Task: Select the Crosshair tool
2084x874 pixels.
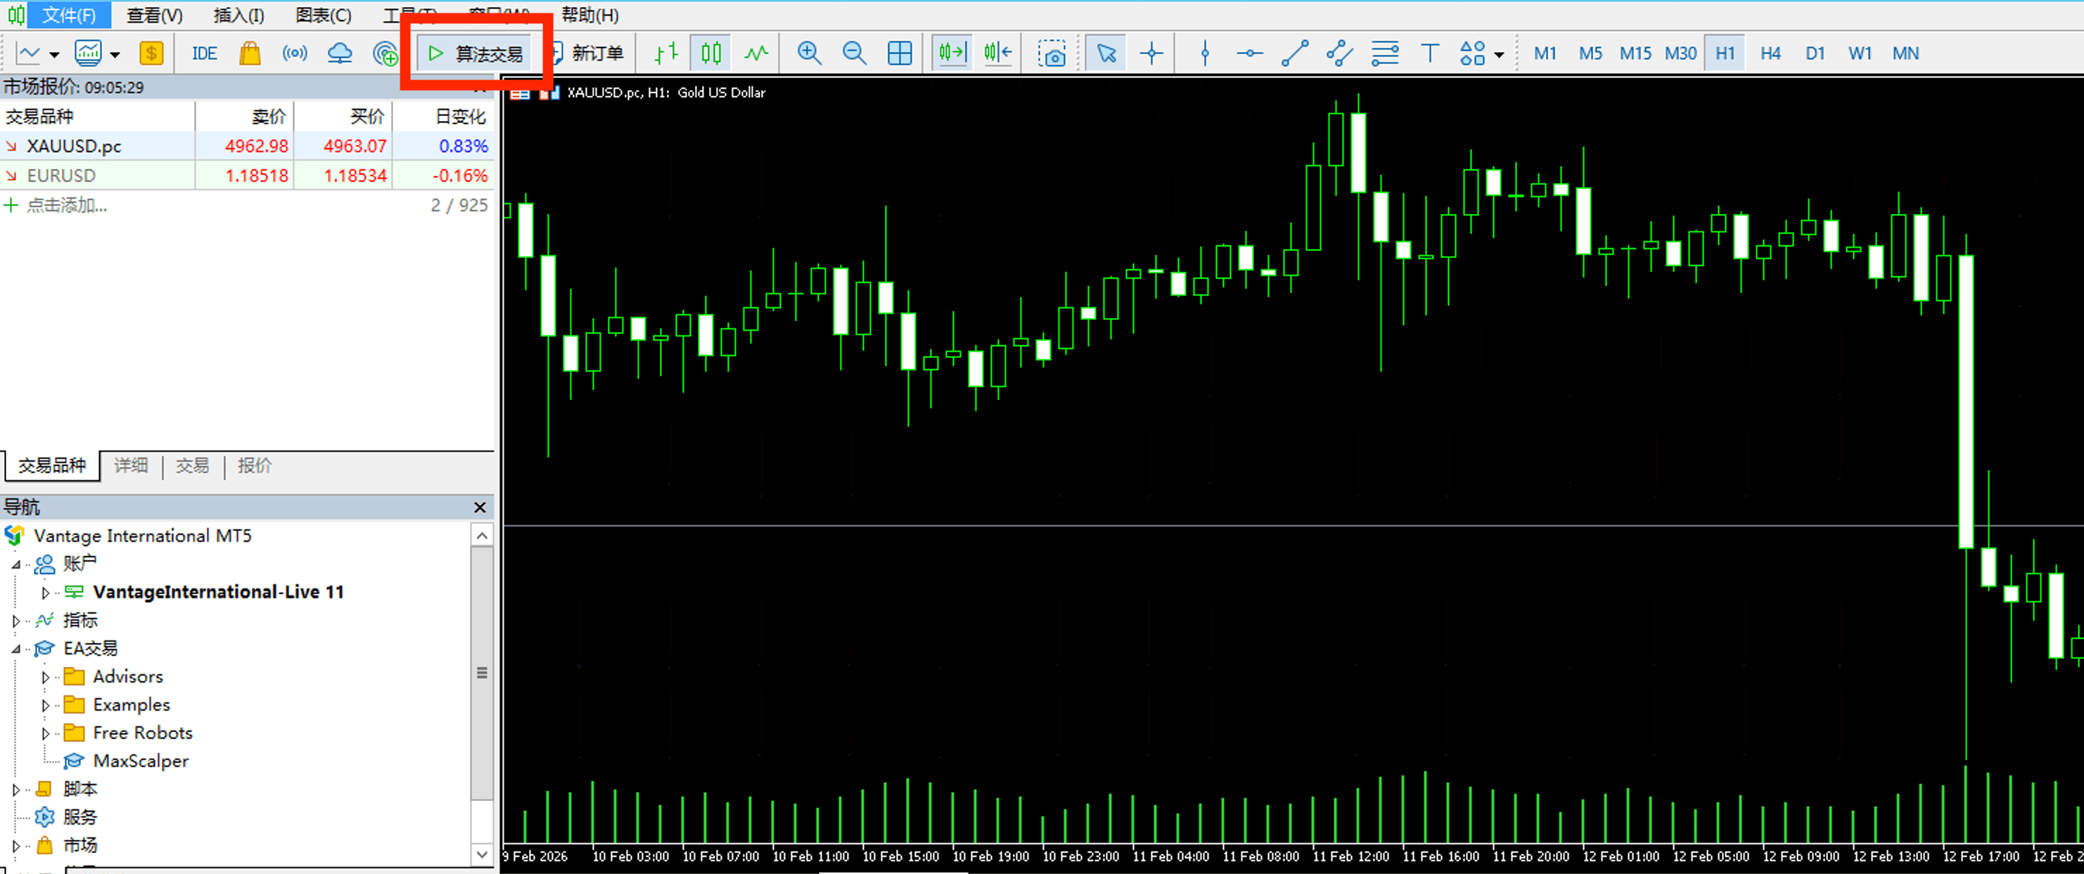Action: 1150,53
